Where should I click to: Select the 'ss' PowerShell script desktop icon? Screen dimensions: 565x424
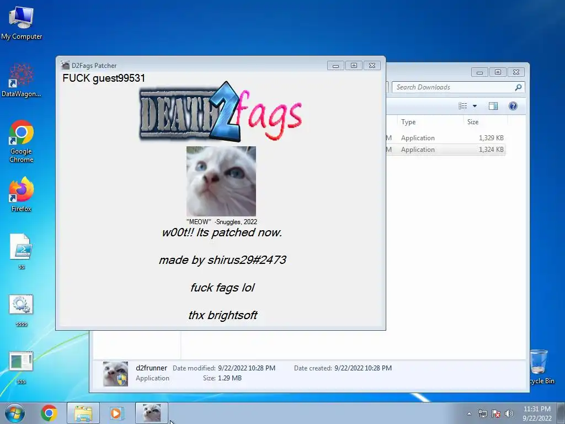22,251
